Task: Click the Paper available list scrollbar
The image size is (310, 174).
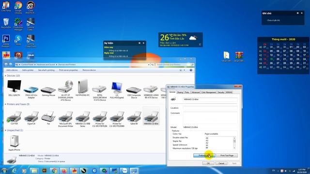Action: click(x=234, y=143)
